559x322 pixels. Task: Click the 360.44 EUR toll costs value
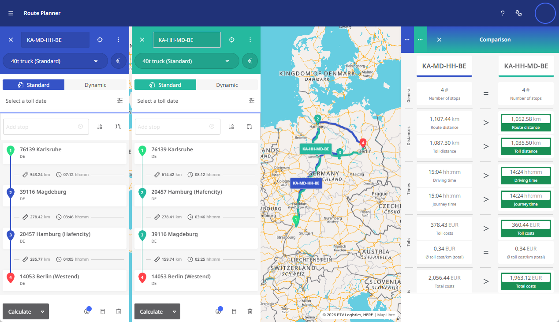(x=526, y=225)
